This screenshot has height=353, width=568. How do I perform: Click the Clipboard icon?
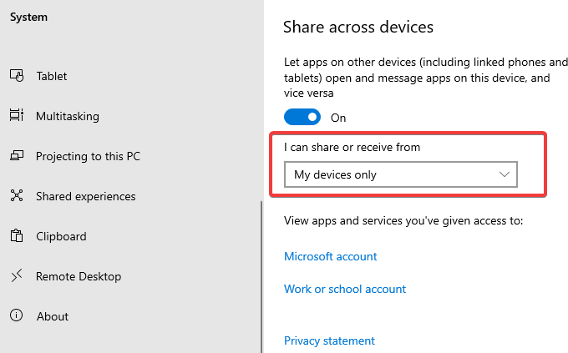click(17, 235)
